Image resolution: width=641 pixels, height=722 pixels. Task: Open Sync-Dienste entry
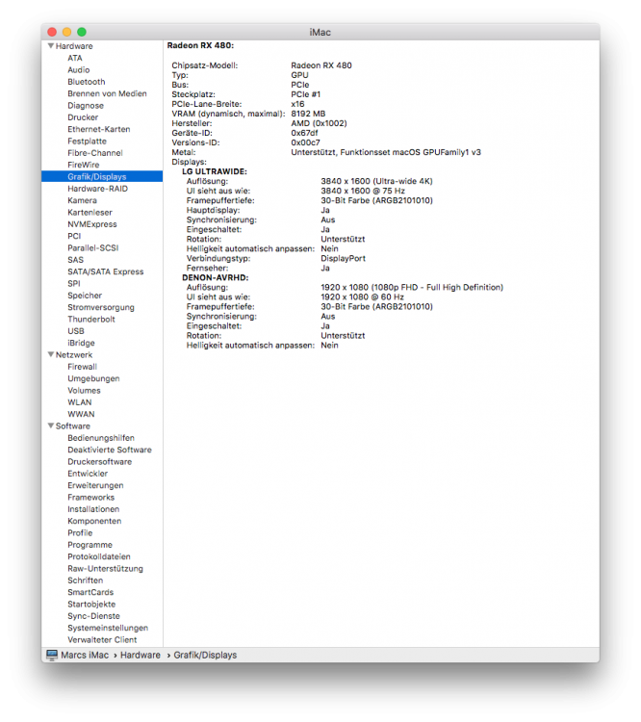point(93,616)
